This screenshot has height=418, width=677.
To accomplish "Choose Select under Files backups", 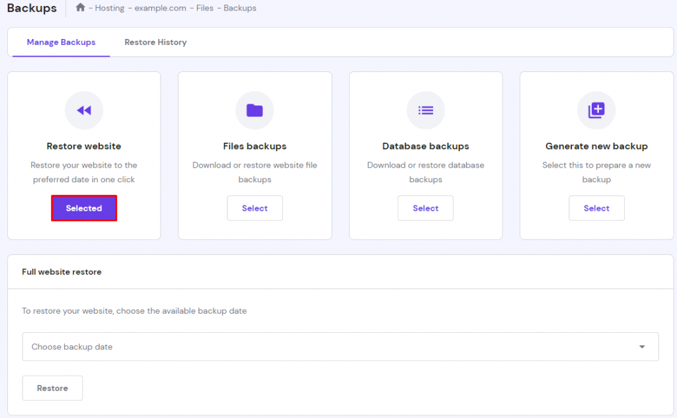I will (x=255, y=208).
